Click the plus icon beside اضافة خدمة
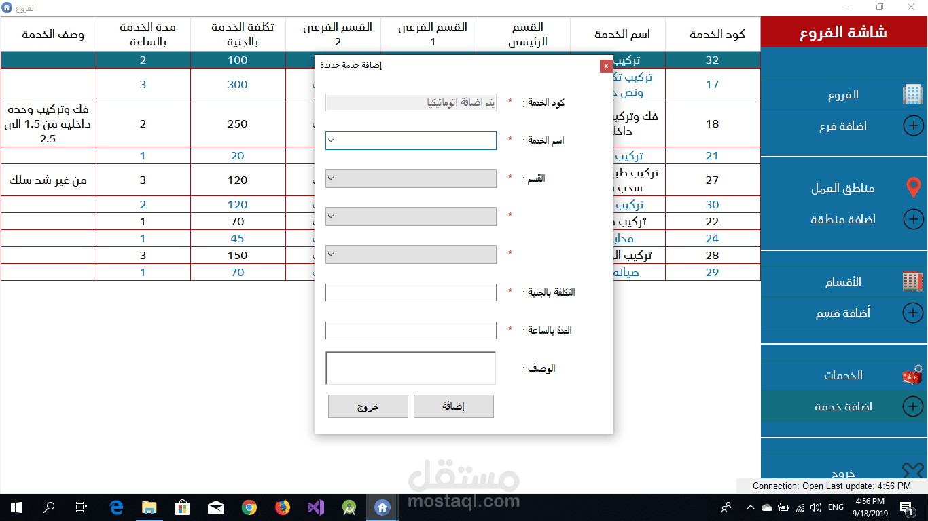Viewport: 928px width, 521px height. (913, 406)
